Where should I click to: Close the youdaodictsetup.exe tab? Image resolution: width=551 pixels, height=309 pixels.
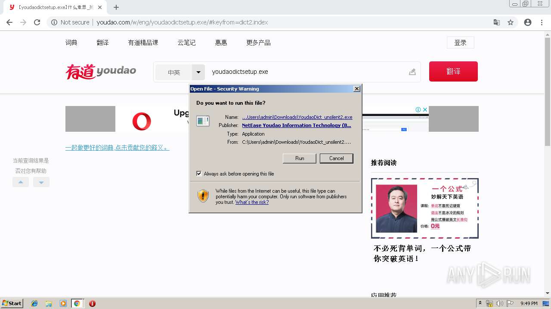click(100, 7)
